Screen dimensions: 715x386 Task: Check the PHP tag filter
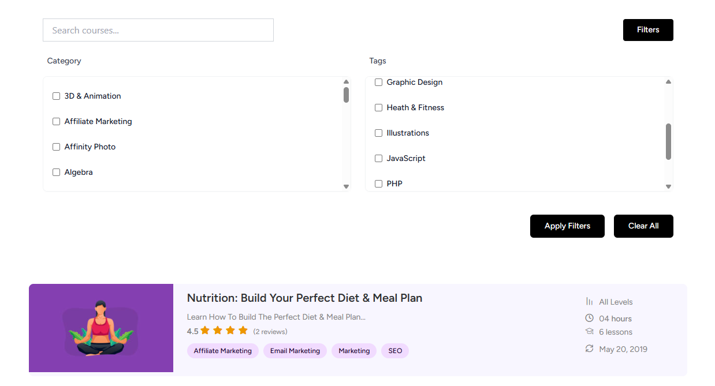(x=378, y=183)
